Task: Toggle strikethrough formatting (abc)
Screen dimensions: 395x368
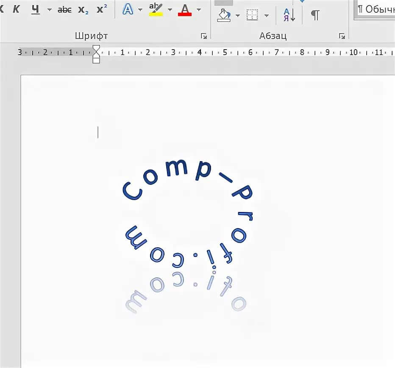Action: point(64,10)
